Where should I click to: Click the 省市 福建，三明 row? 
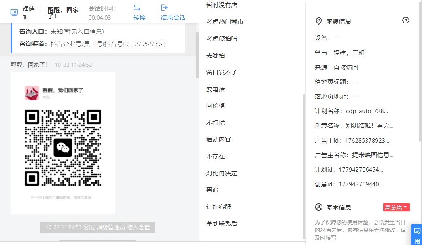(339, 53)
